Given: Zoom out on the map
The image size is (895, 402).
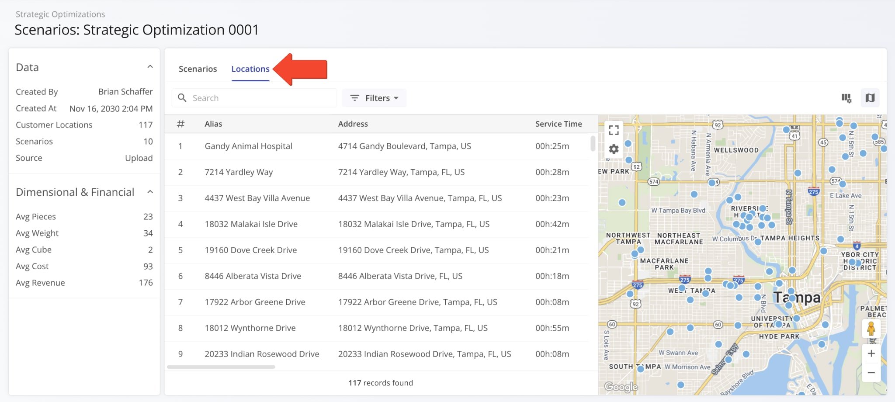Looking at the screenshot, I should [871, 373].
